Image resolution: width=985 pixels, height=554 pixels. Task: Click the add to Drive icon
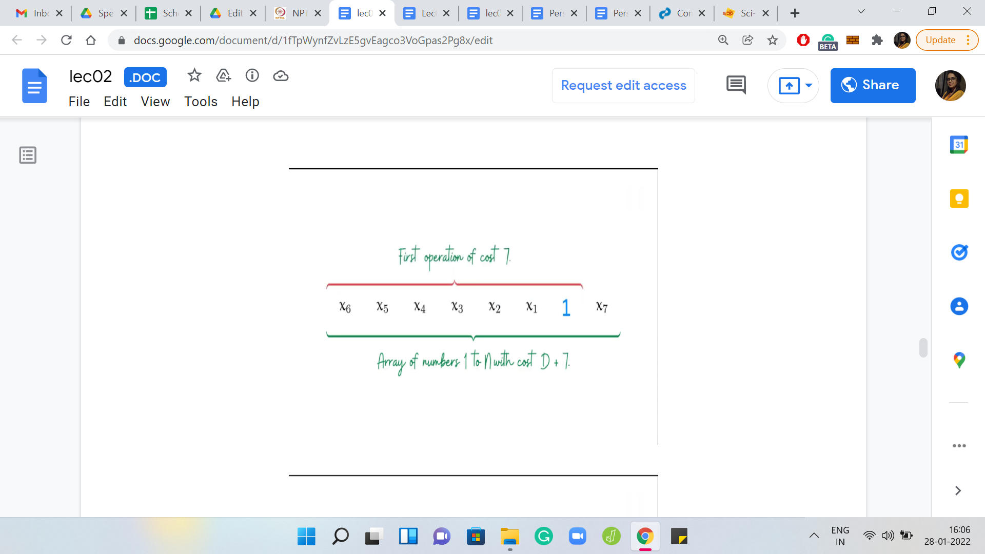coord(223,76)
